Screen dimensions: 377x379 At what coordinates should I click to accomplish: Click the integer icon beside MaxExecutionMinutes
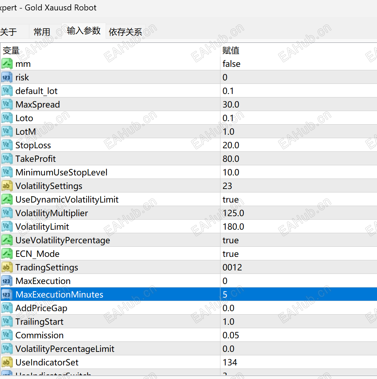(7, 294)
